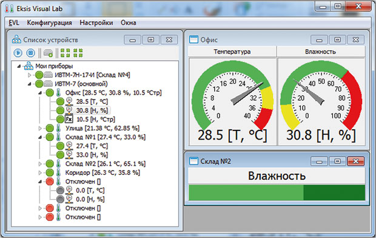The width and height of the screenshot is (376, 238).
Task: Open the Настройки menu
Action: [x=96, y=22]
